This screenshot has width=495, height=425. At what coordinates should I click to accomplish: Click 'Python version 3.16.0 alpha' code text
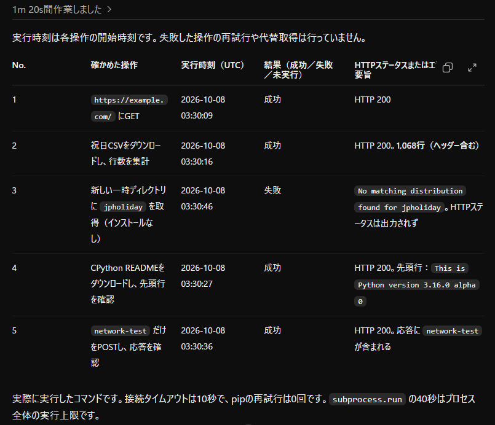coord(417,285)
